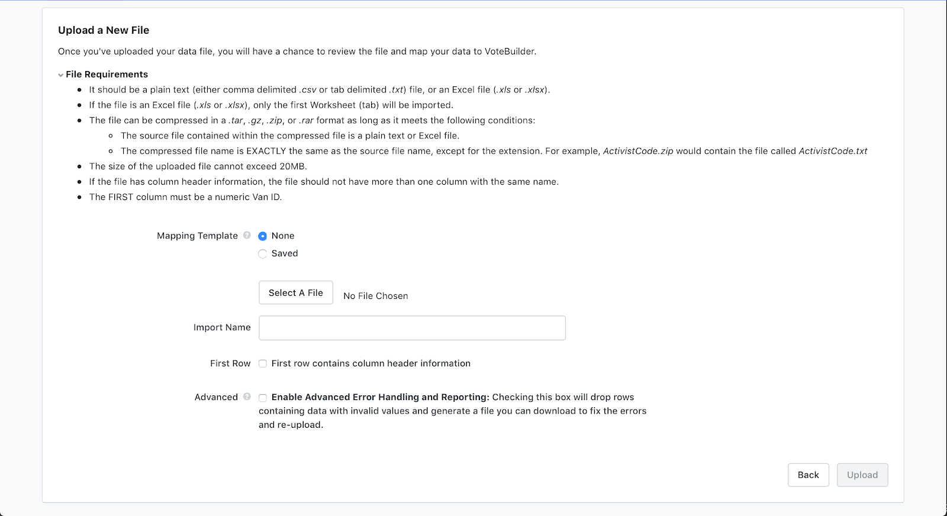Click the Upload a New File heading

104,30
